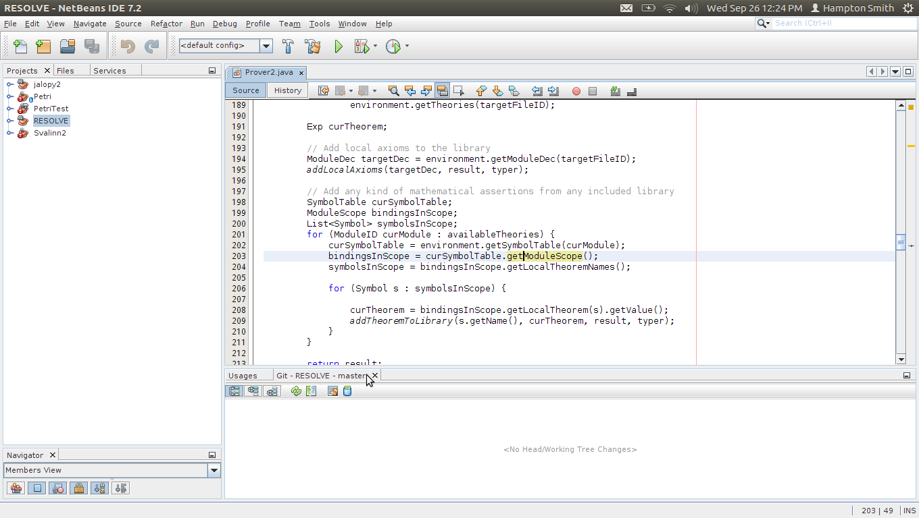Viewport: 919px width, 518px height.
Task: Debug the project from the main toolbar
Action: pyautogui.click(x=362, y=47)
